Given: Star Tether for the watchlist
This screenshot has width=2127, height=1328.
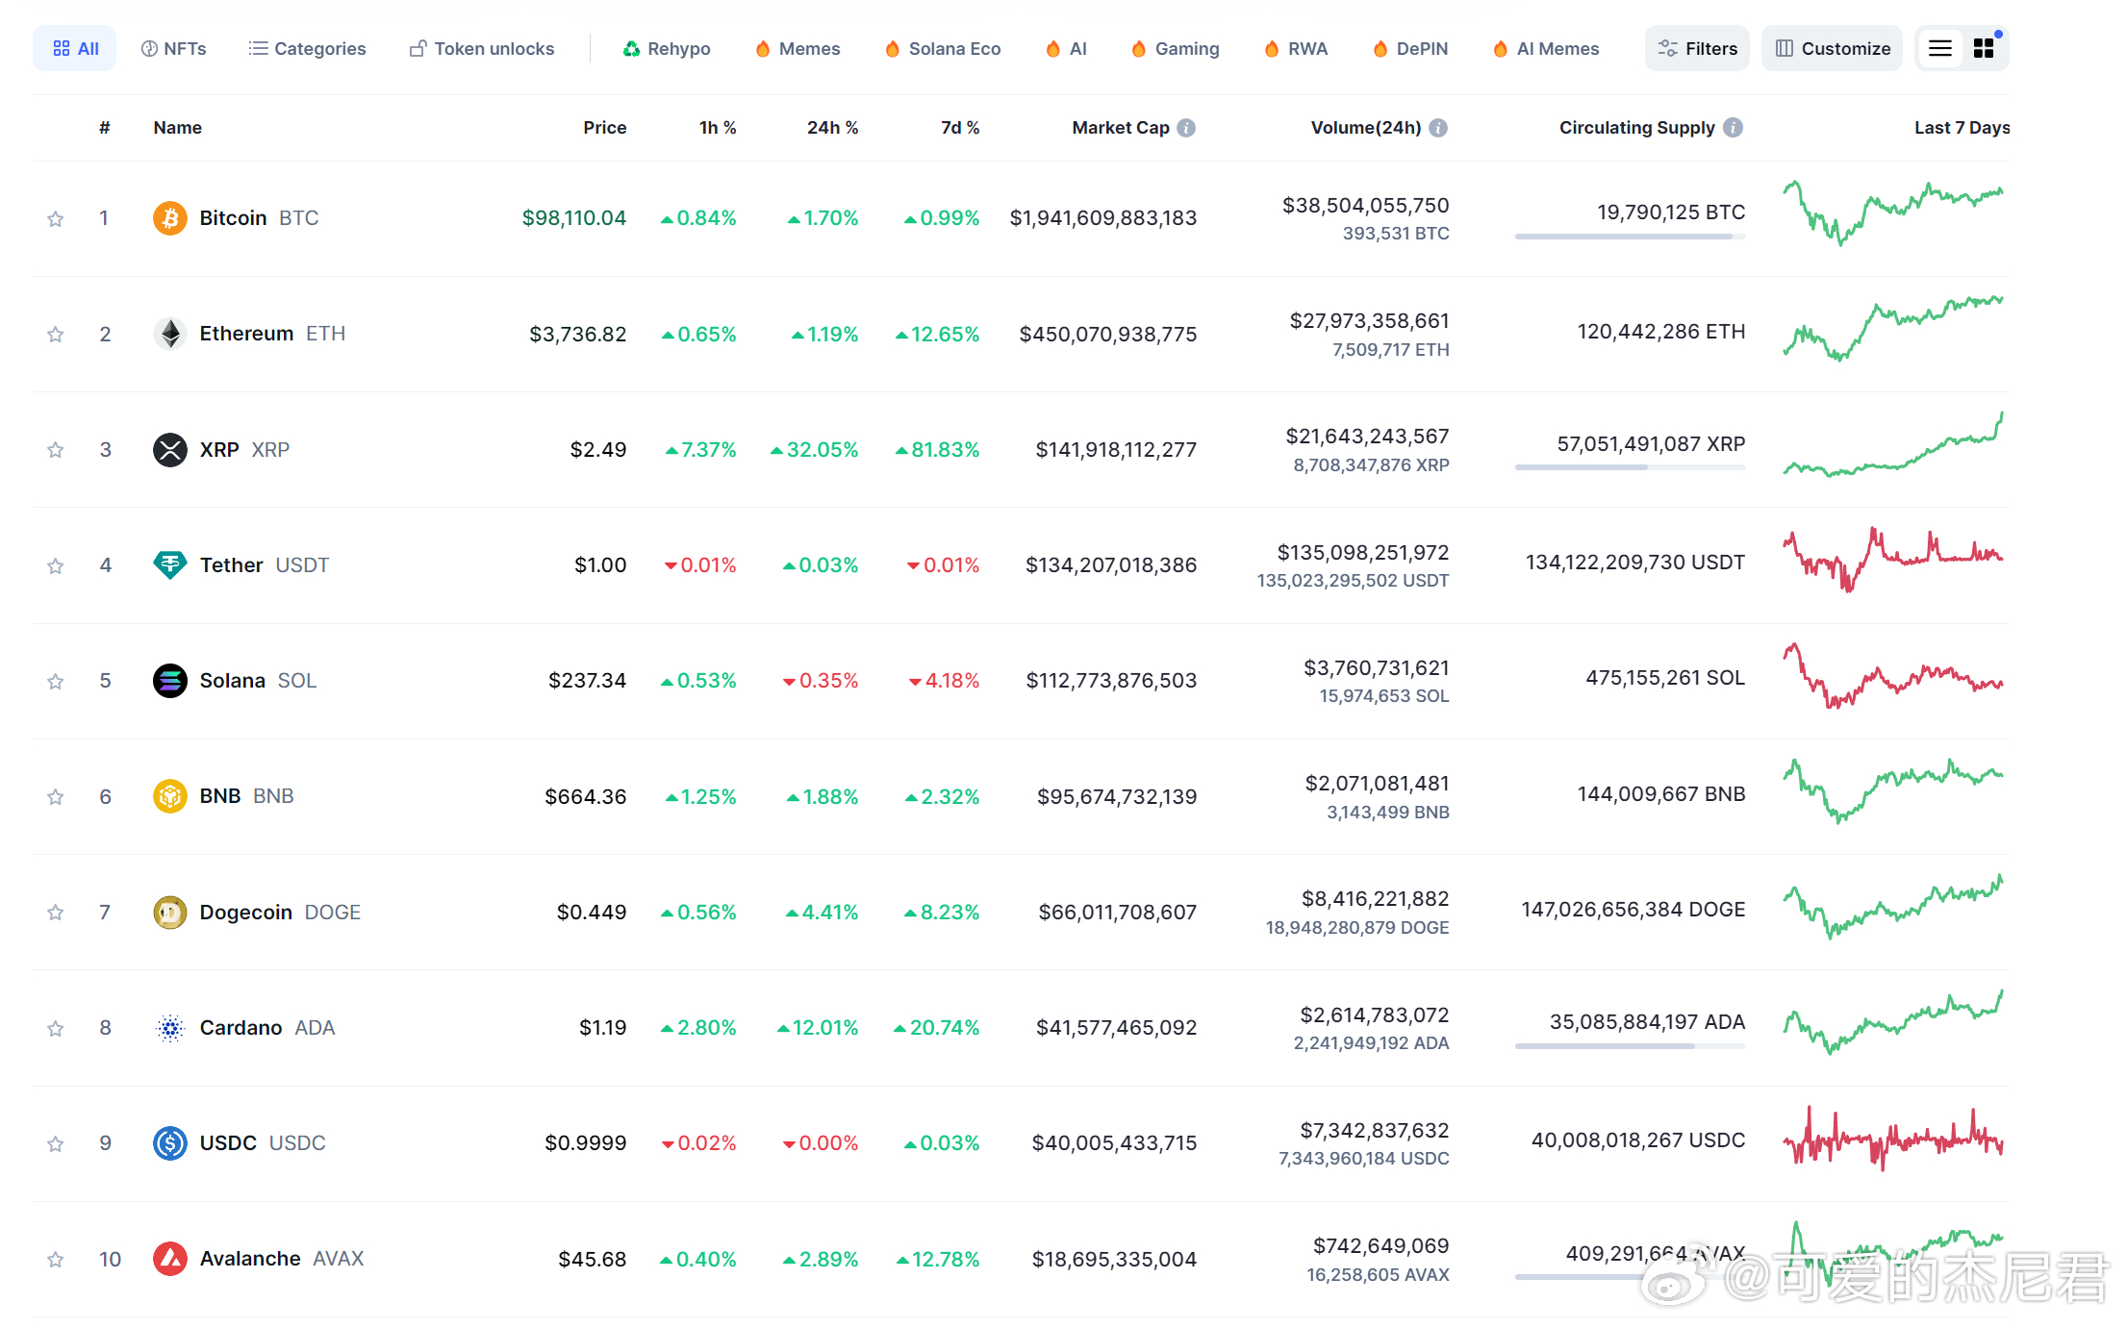Looking at the screenshot, I should (x=56, y=565).
